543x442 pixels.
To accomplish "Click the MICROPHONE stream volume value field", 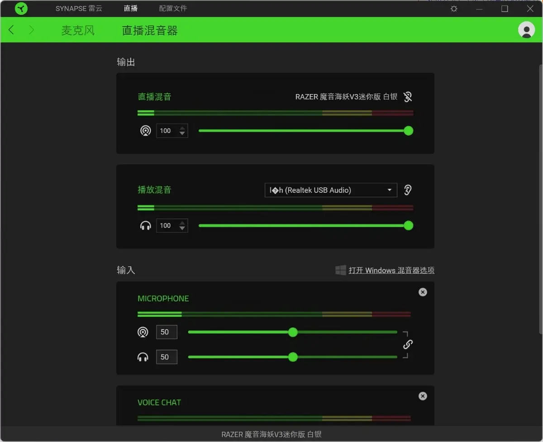I will click(166, 333).
